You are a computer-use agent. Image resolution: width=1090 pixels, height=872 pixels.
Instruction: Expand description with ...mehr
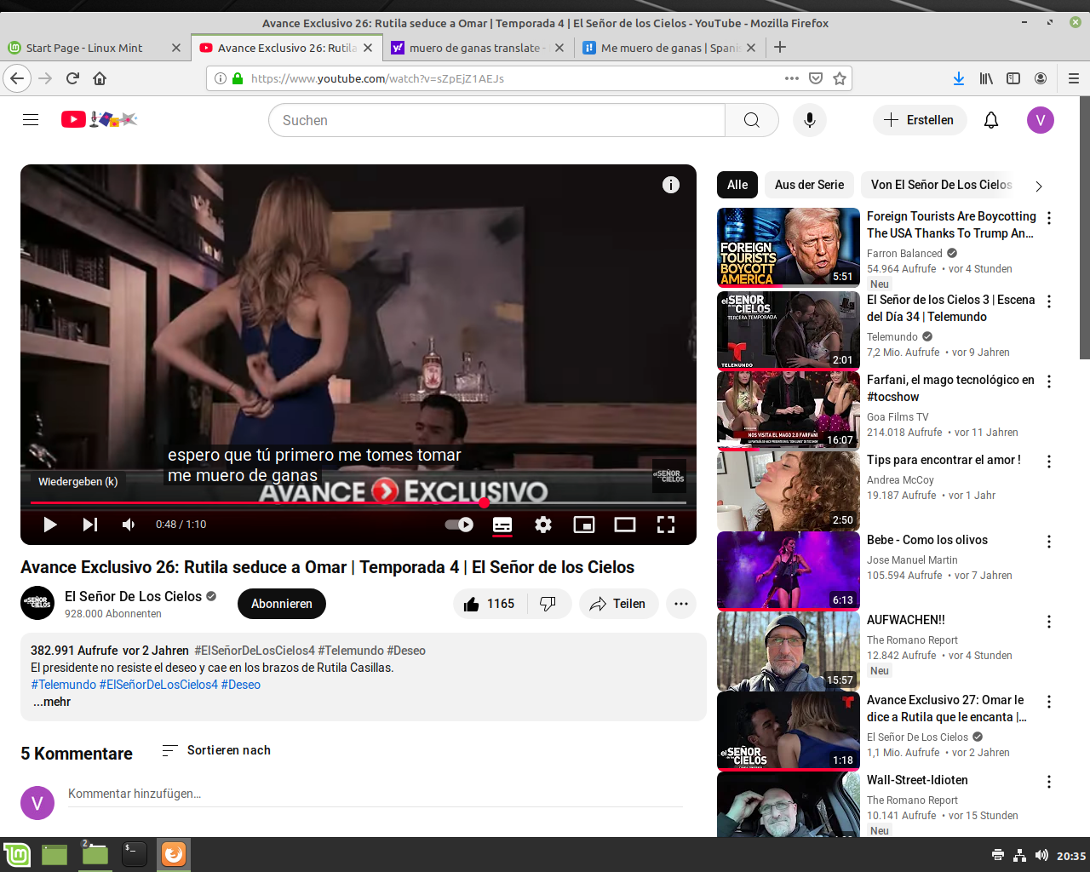(51, 702)
